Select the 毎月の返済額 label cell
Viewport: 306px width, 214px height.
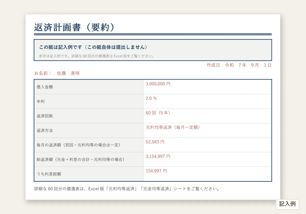(89, 145)
